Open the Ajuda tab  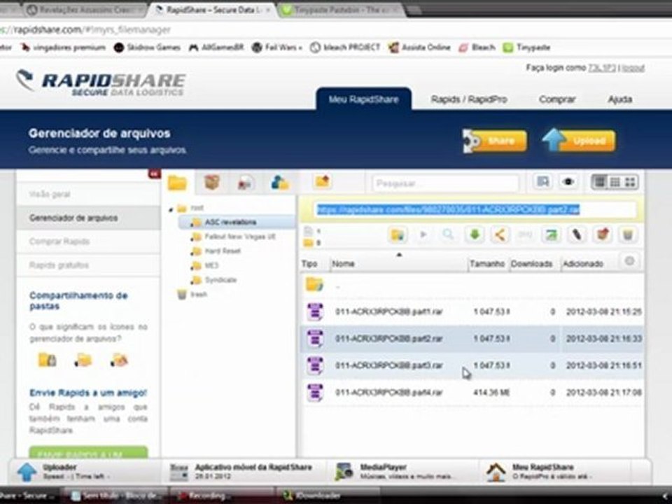(x=619, y=99)
